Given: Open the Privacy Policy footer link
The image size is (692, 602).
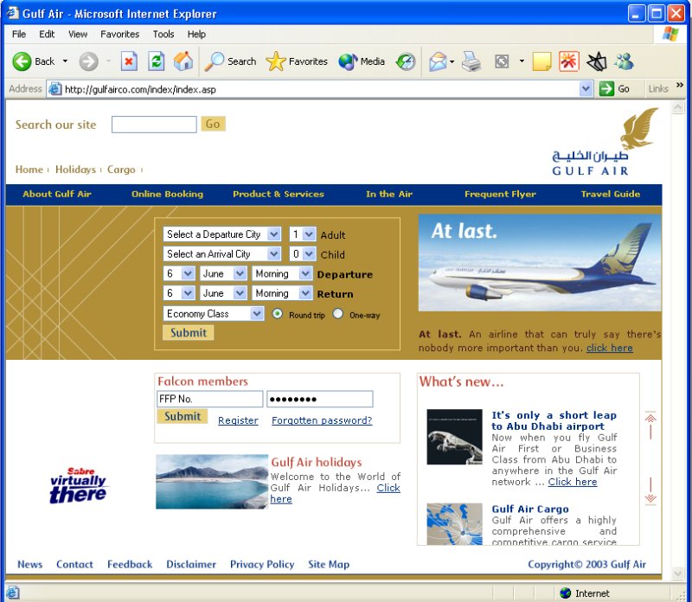Looking at the screenshot, I should (x=262, y=564).
